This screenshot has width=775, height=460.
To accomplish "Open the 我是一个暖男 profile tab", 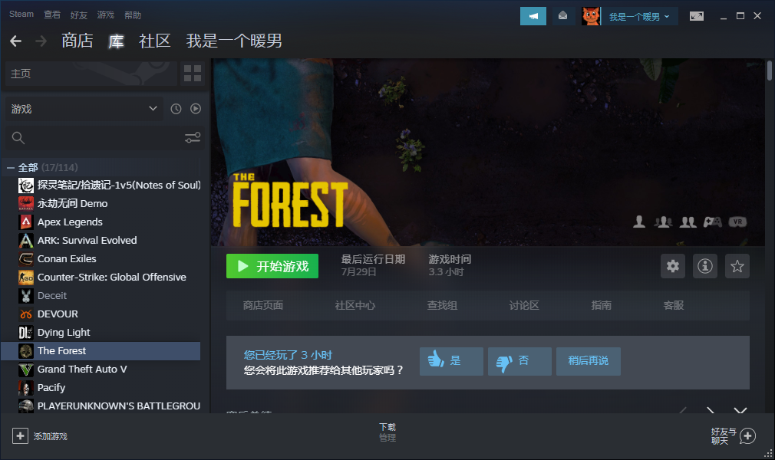I will [x=234, y=41].
